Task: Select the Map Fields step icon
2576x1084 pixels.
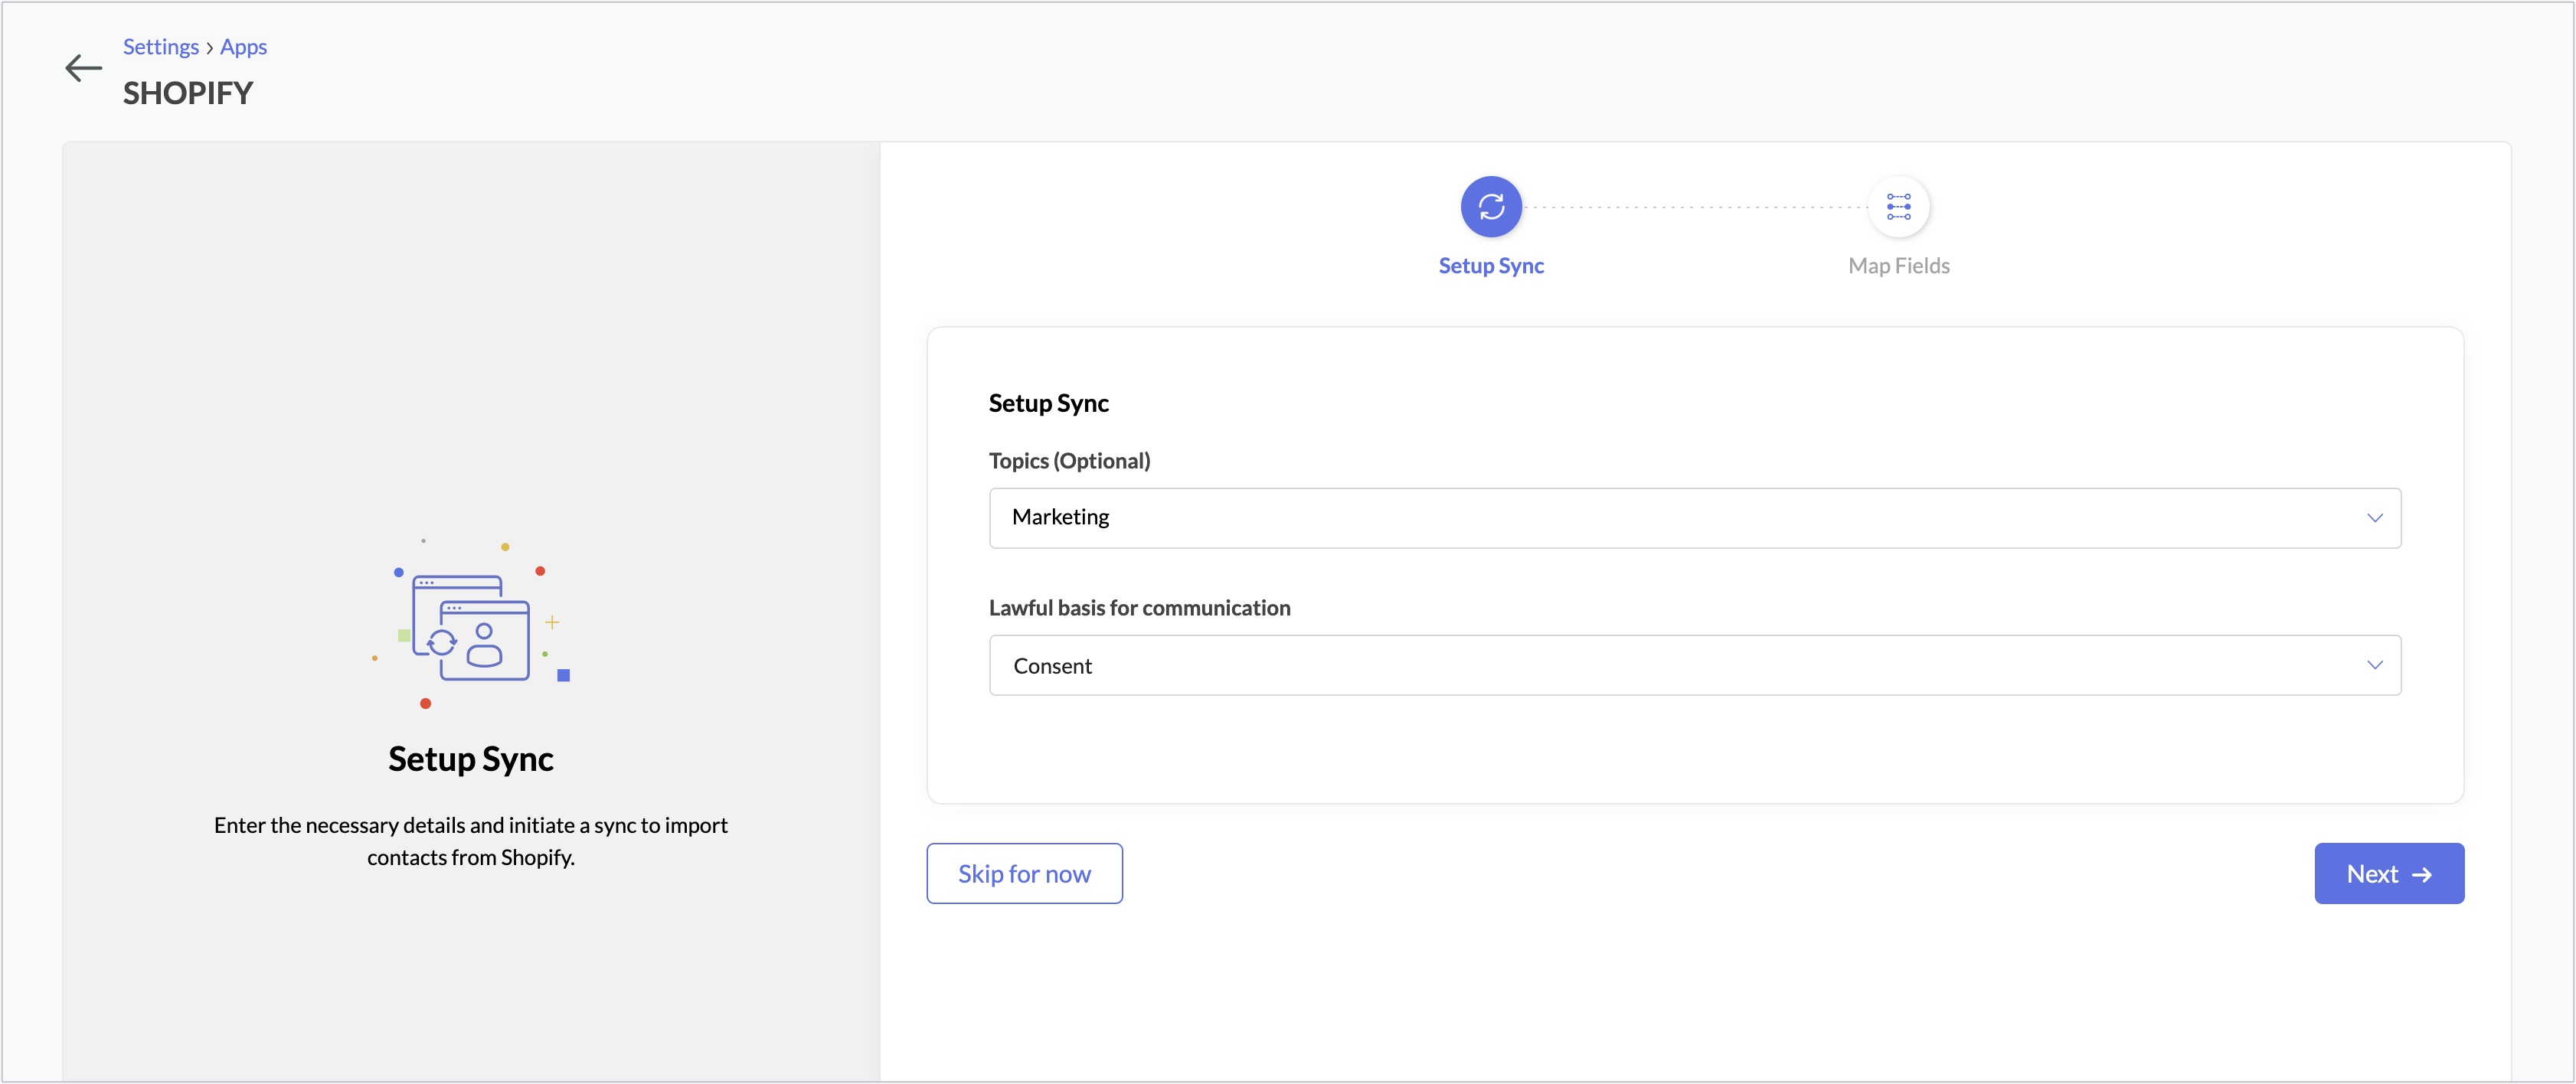Action: coord(1898,207)
